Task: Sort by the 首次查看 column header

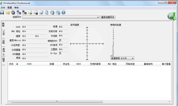Action: (x=166, y=64)
